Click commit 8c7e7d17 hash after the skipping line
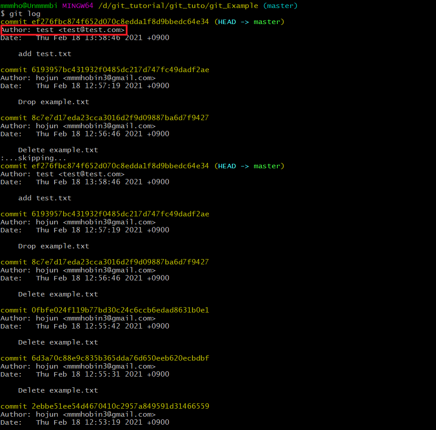Viewport: 436px width, 430px height. click(x=120, y=262)
